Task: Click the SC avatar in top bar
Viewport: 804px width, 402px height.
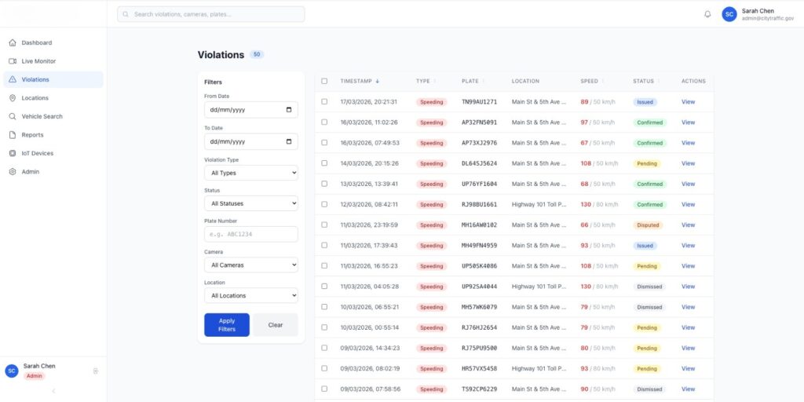Action: 729,14
